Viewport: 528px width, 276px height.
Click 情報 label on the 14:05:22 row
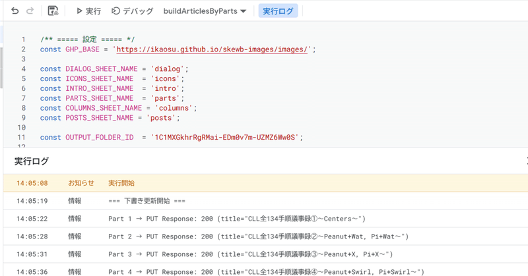75,219
